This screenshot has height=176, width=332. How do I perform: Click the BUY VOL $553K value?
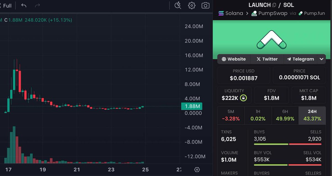pos(262,159)
